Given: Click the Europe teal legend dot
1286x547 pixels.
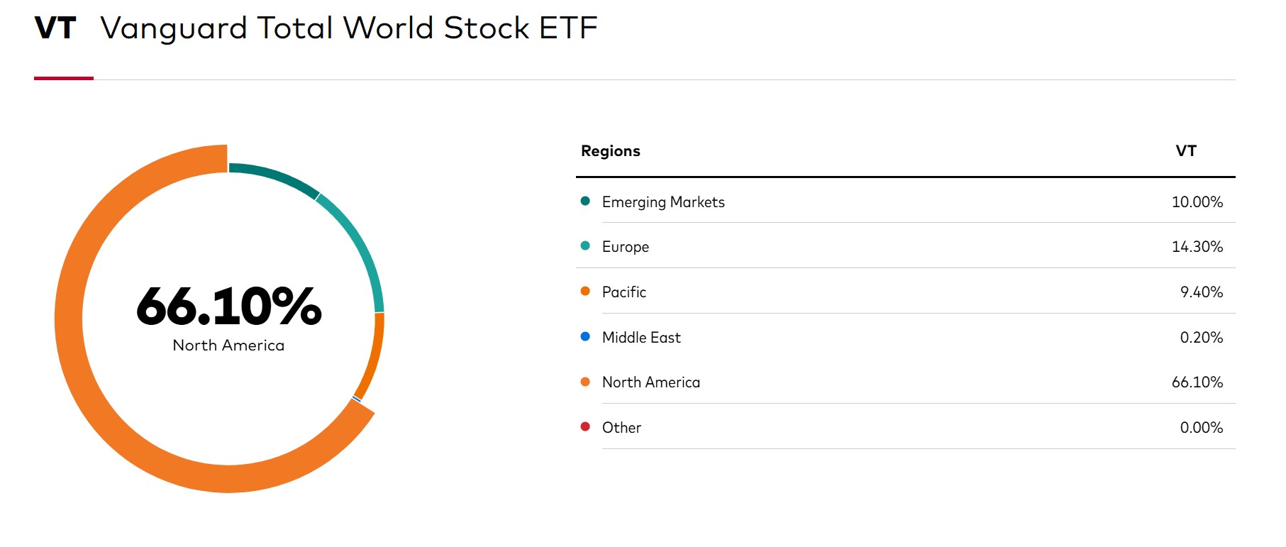Looking at the screenshot, I should click(585, 245).
